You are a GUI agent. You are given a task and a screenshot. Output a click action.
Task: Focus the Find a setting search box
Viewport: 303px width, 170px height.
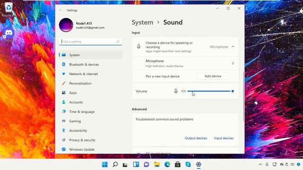click(90, 42)
